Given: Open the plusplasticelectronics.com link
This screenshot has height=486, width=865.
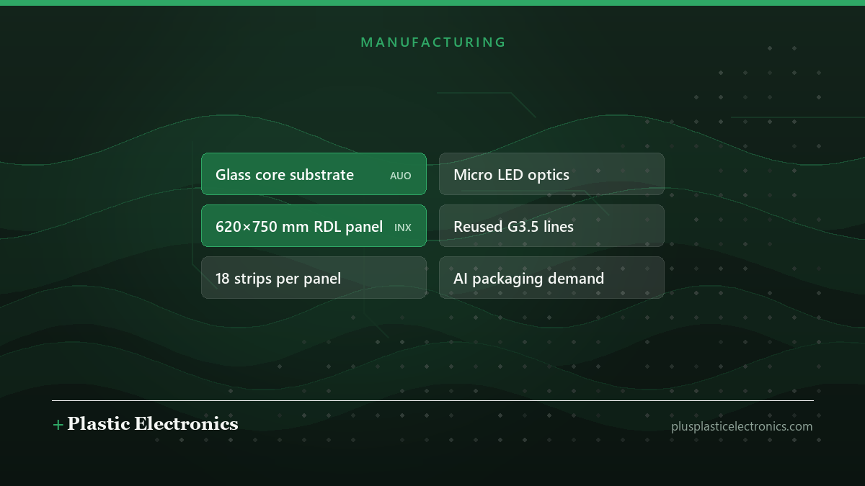Looking at the screenshot, I should point(742,426).
